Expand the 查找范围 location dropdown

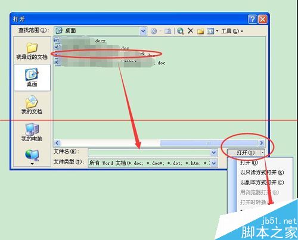(x=143, y=31)
